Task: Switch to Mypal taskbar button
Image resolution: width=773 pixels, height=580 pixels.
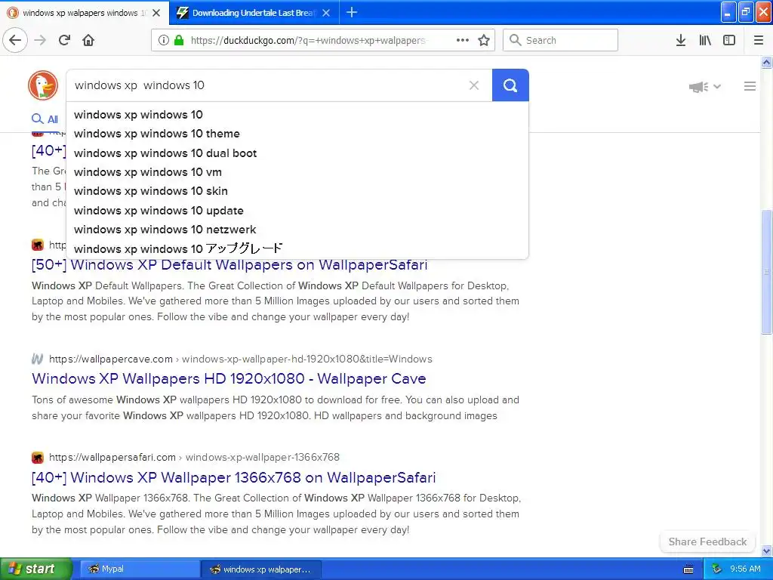Action: point(140,569)
